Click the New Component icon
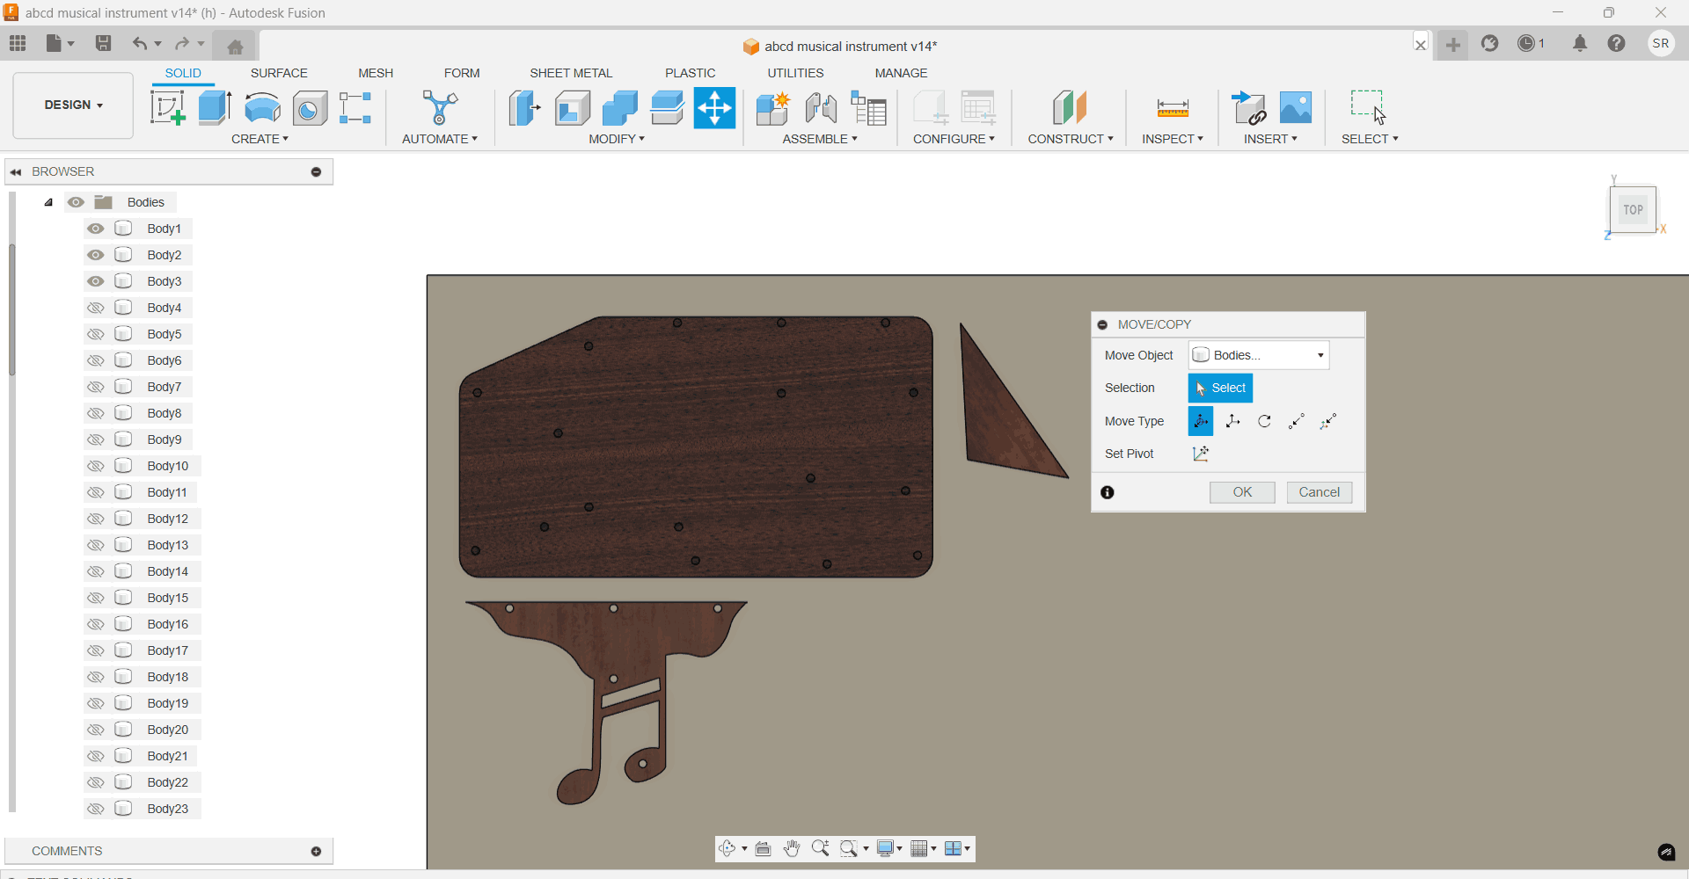This screenshot has height=879, width=1689. pos(773,108)
